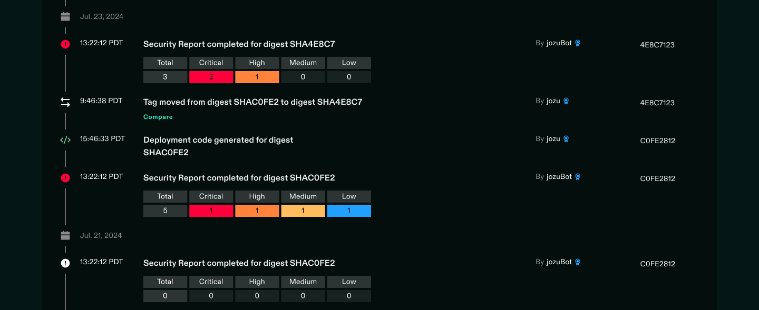759x310 pixels.
Task: Open the Compare link under Tag moved
Action: click(x=158, y=117)
